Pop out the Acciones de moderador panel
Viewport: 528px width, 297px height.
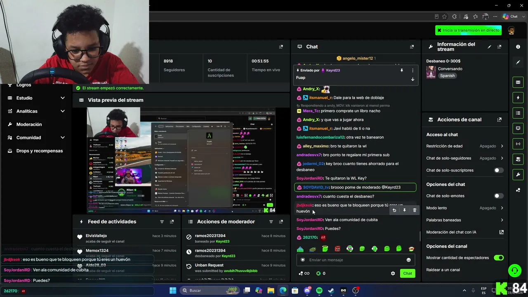point(281,222)
